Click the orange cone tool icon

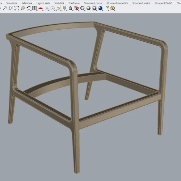(x=107, y=8)
